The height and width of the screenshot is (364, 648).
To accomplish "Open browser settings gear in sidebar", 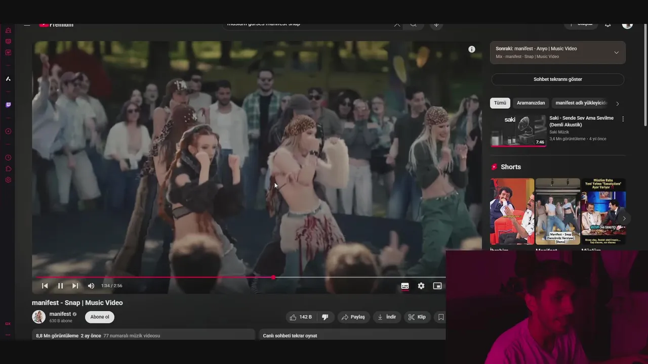I will pyautogui.click(x=8, y=180).
